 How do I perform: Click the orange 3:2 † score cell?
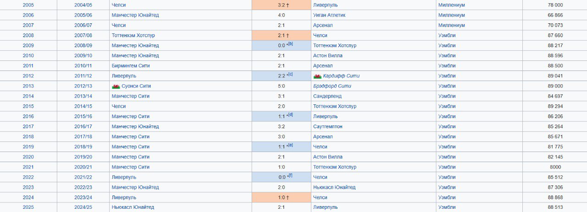[x=281, y=5]
